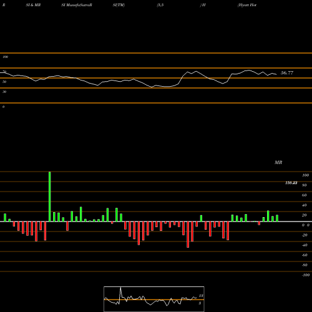Click the bold 156.23 value
312x312 pixels.
[x=291, y=183]
